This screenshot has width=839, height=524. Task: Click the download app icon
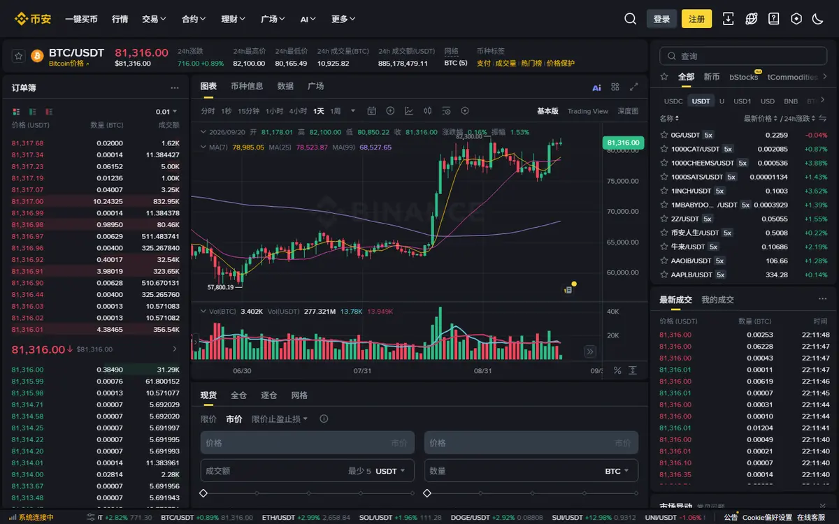point(728,19)
